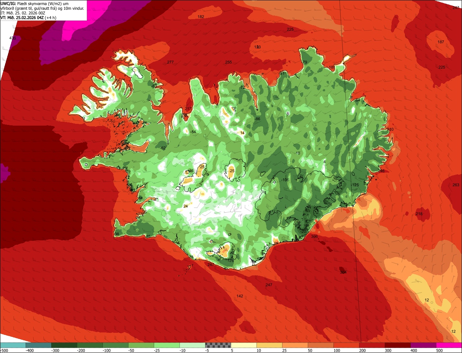Click the '-54' value over land
The image size is (462, 353).
(193, 132)
